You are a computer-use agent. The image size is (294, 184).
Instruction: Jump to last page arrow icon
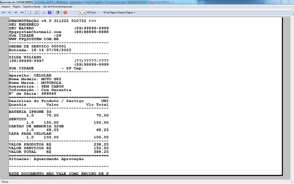(x=22, y=13)
